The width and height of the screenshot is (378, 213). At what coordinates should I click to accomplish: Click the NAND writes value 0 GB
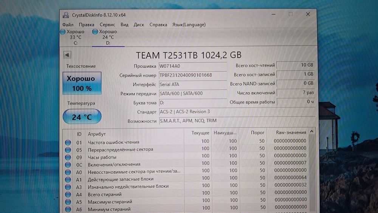[x=296, y=84]
